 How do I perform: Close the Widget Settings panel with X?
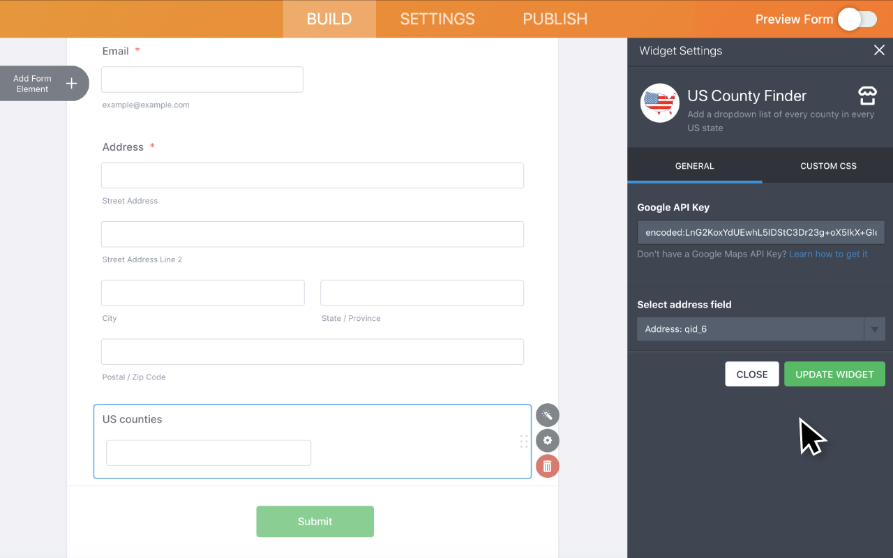point(879,50)
